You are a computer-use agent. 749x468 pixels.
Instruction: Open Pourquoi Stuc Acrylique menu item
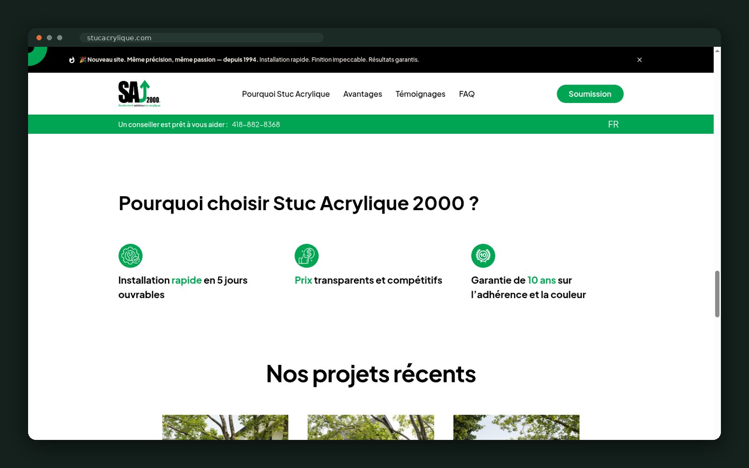coord(286,94)
